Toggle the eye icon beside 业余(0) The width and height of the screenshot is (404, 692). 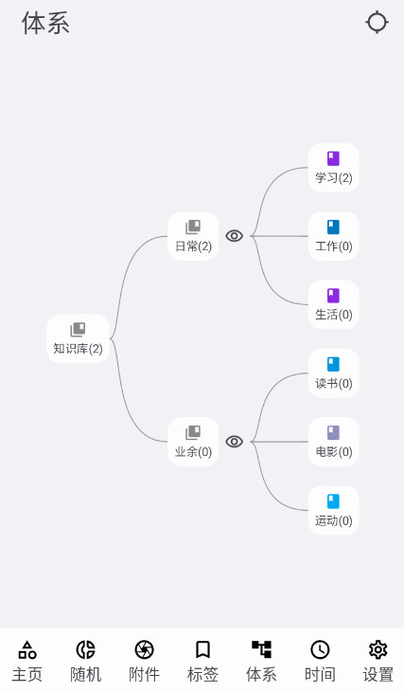pyautogui.click(x=235, y=442)
